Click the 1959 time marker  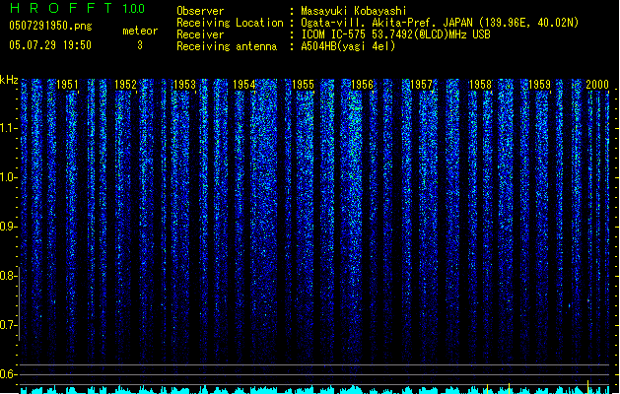point(539,85)
